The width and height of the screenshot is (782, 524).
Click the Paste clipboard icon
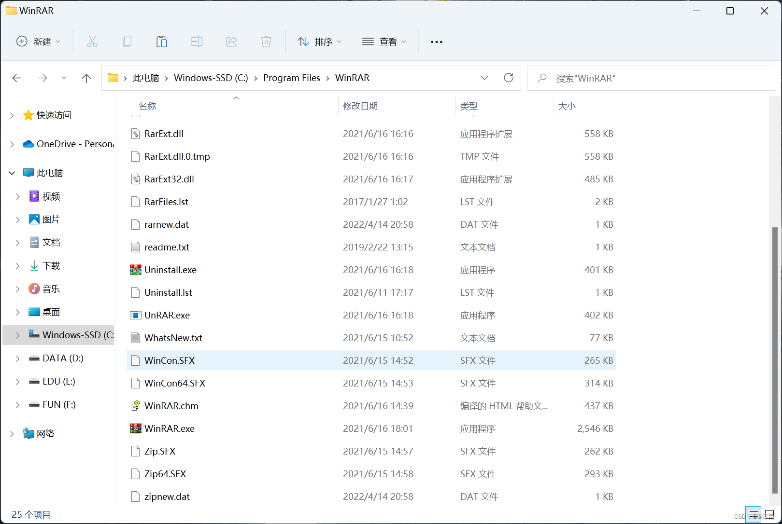(x=162, y=41)
